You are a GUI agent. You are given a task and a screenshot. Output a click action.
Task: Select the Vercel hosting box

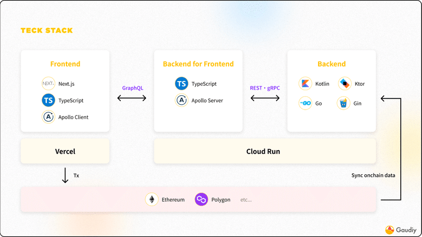[65, 151]
